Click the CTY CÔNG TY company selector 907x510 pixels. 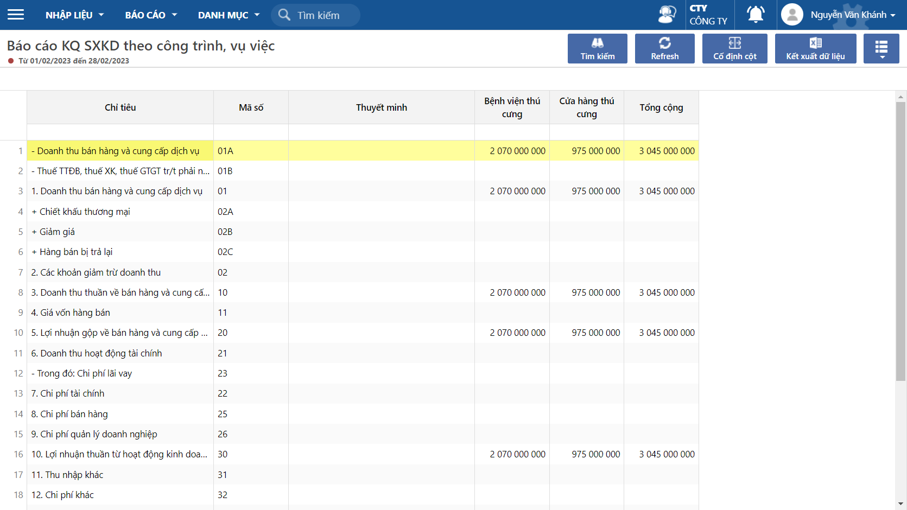708,15
